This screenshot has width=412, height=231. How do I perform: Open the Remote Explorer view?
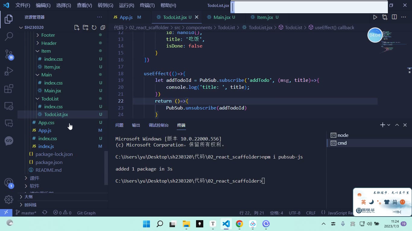click(9, 106)
